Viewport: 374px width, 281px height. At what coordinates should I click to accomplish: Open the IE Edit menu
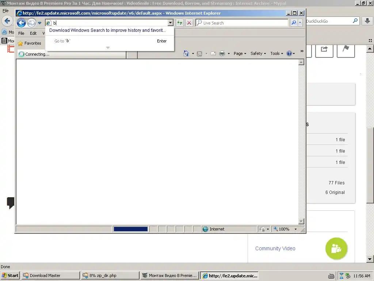pyautogui.click(x=33, y=33)
